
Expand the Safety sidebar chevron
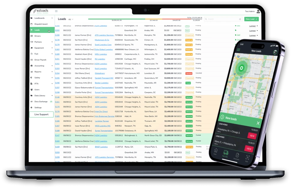[52, 78]
